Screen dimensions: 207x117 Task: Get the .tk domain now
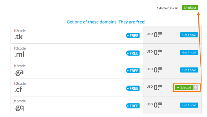click(x=189, y=35)
